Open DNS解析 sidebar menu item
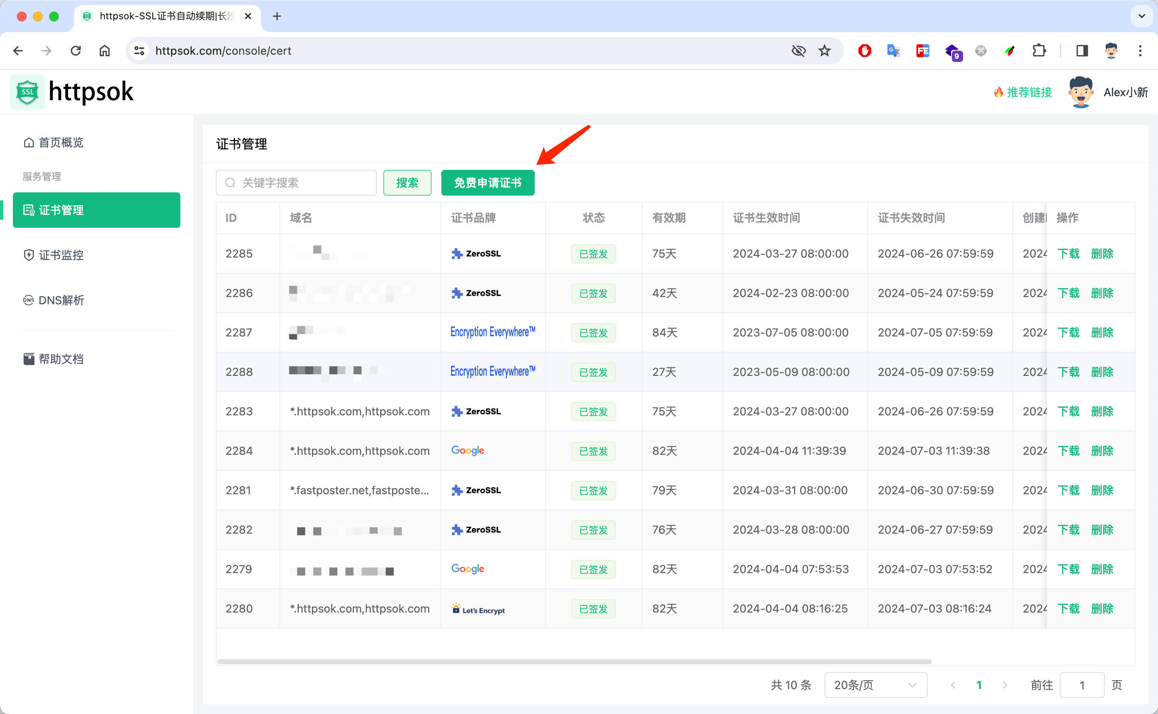The width and height of the screenshot is (1158, 714). [60, 300]
